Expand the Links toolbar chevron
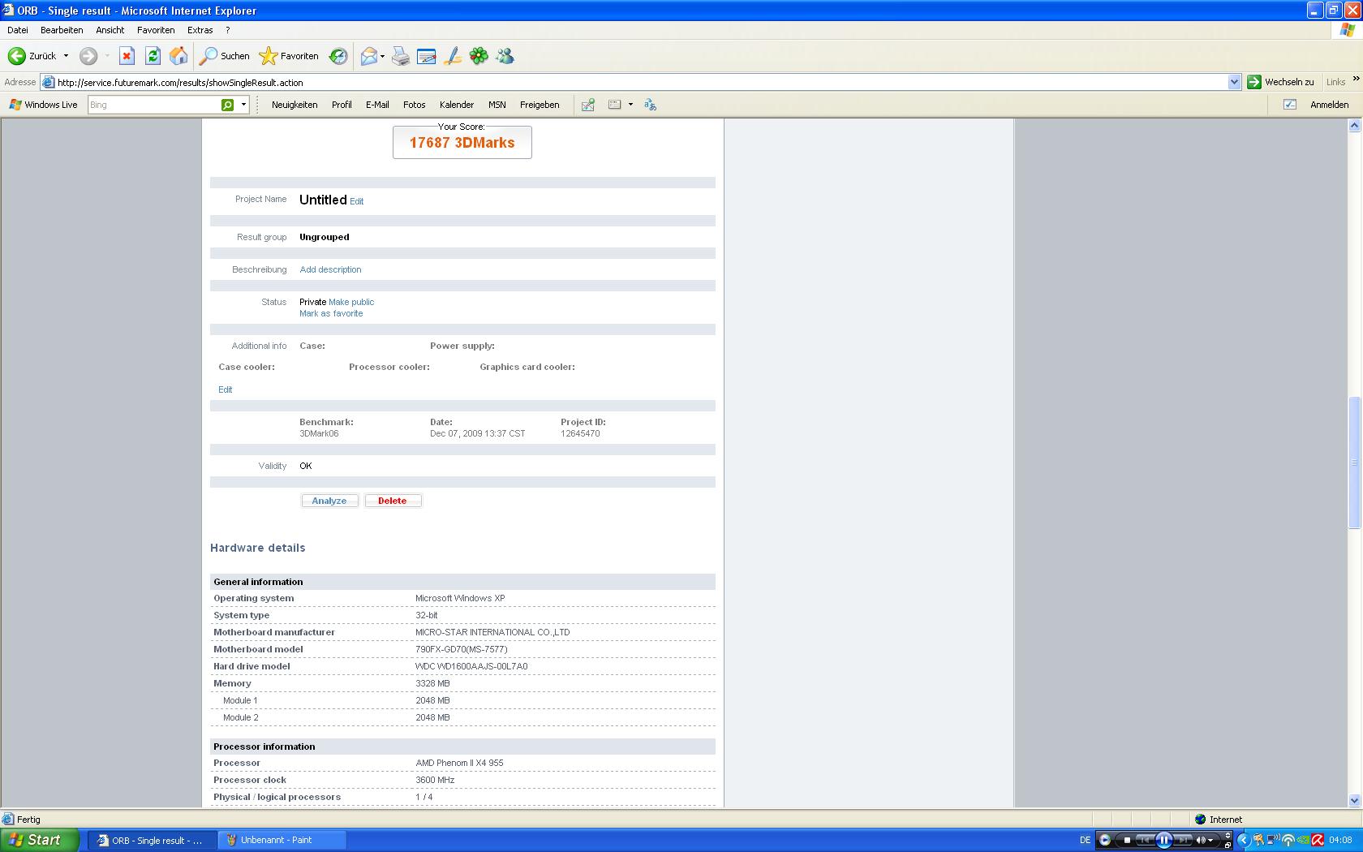This screenshot has height=852, width=1363. [1356, 79]
